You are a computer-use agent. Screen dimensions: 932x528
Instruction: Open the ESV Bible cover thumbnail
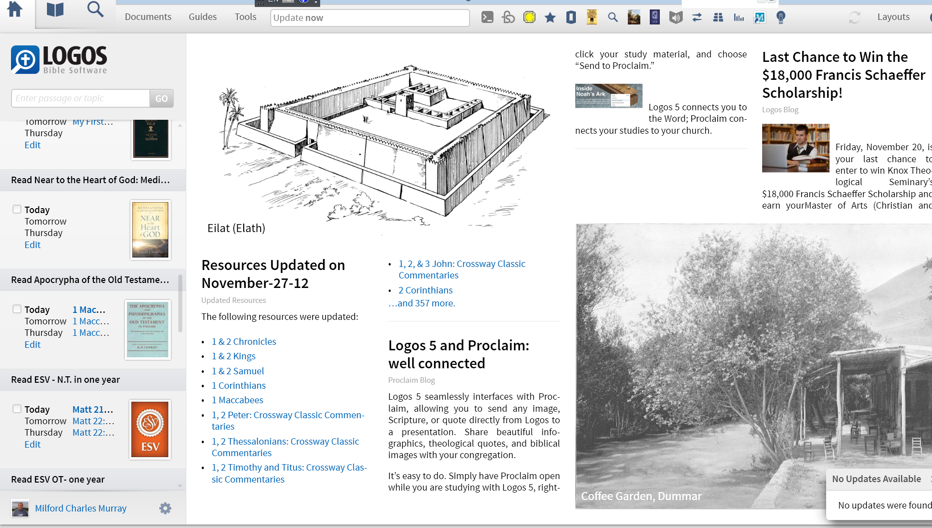click(x=150, y=430)
